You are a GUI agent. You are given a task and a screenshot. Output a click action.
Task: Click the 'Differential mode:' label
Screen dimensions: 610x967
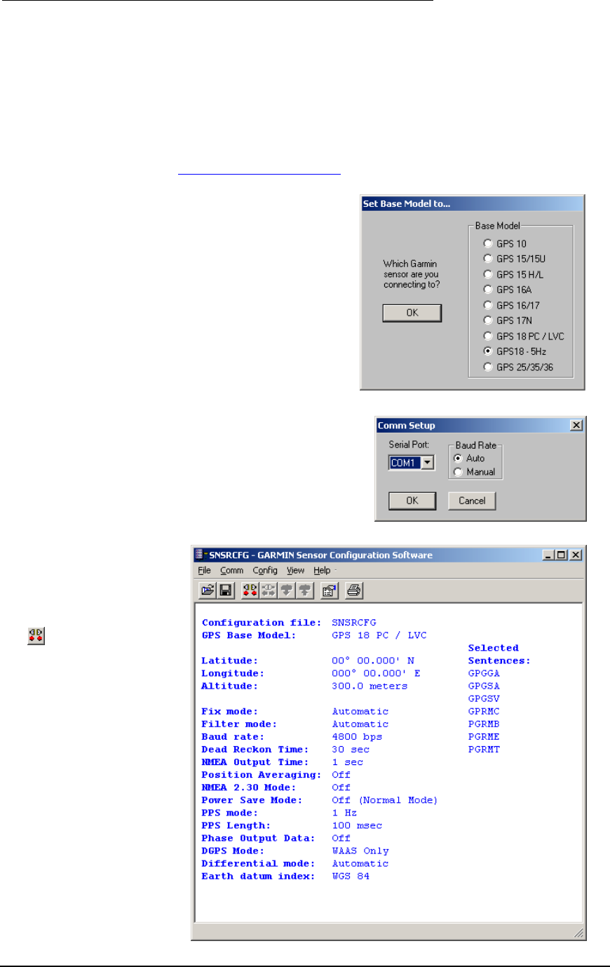pos(259,863)
